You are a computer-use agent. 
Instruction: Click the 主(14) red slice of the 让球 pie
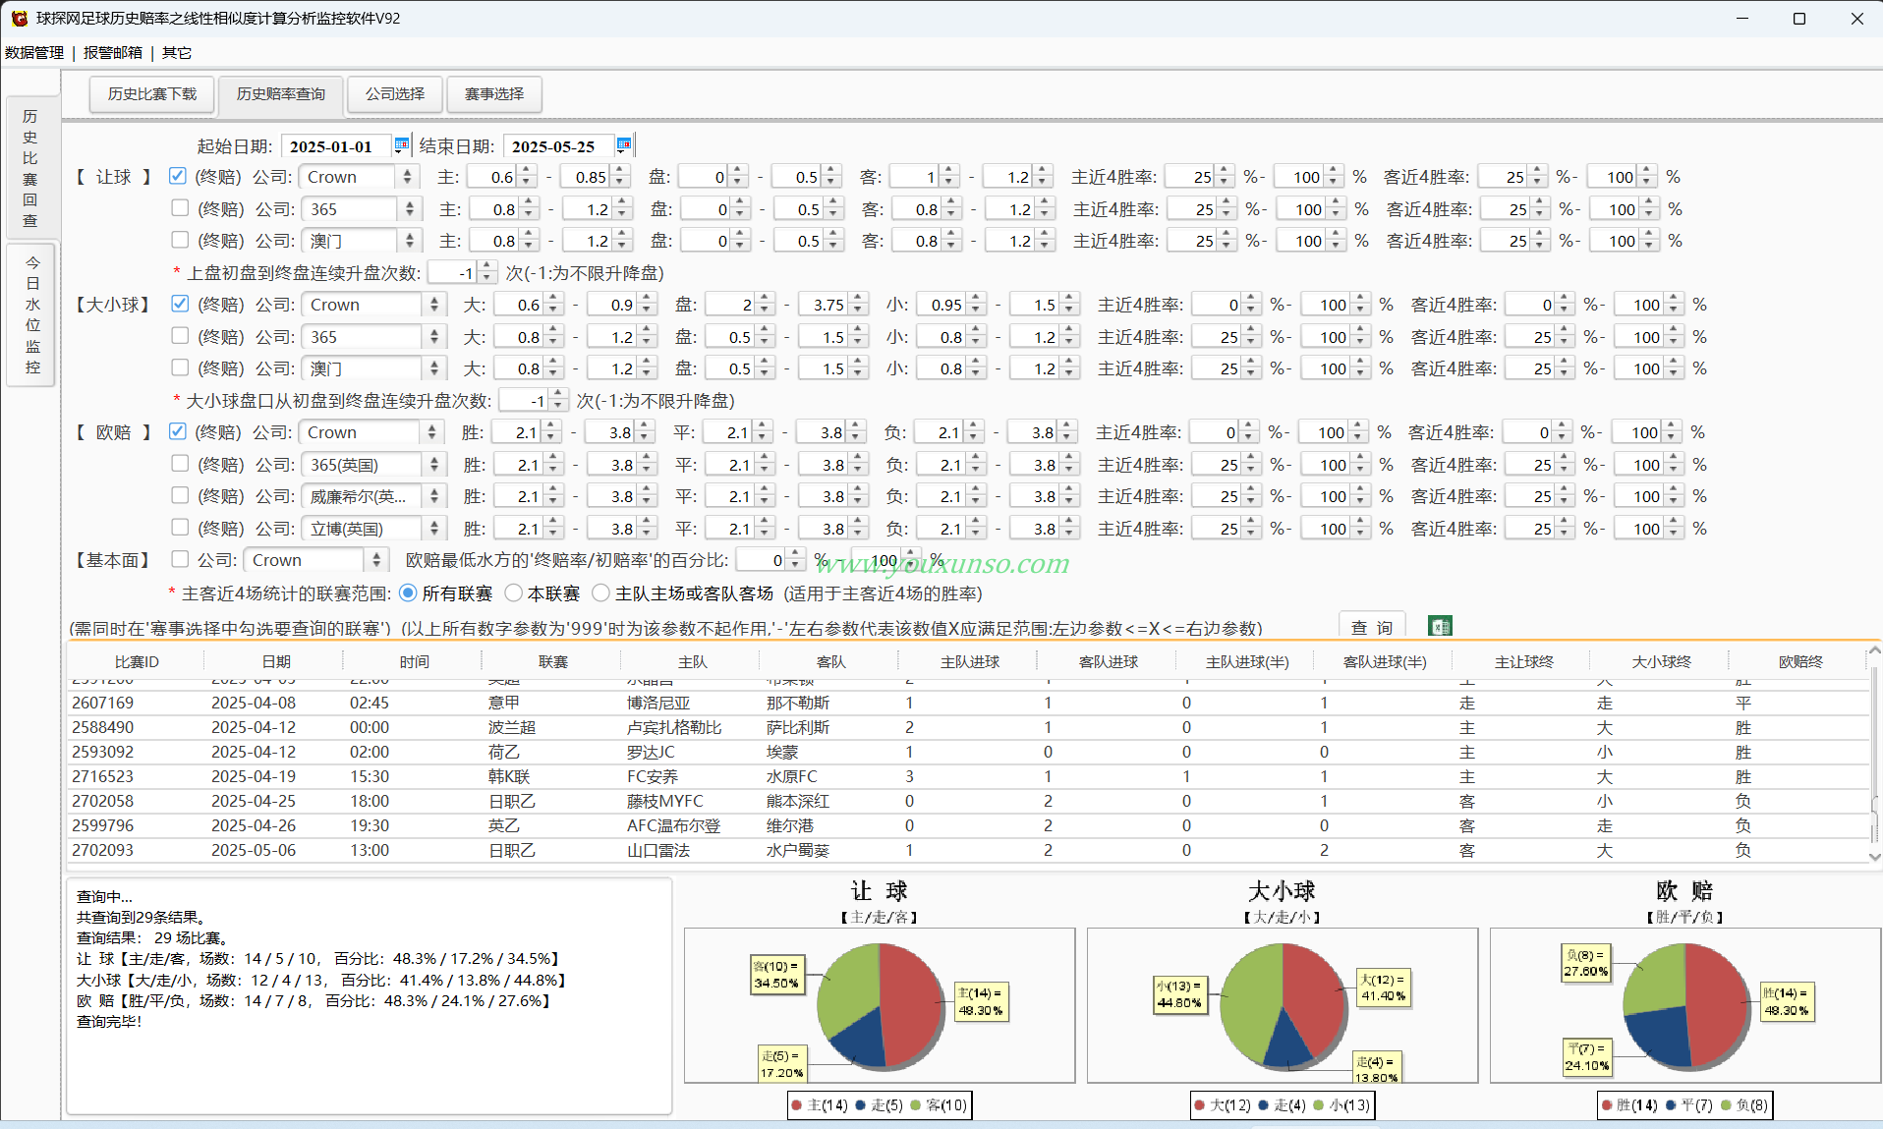[x=909, y=1002]
